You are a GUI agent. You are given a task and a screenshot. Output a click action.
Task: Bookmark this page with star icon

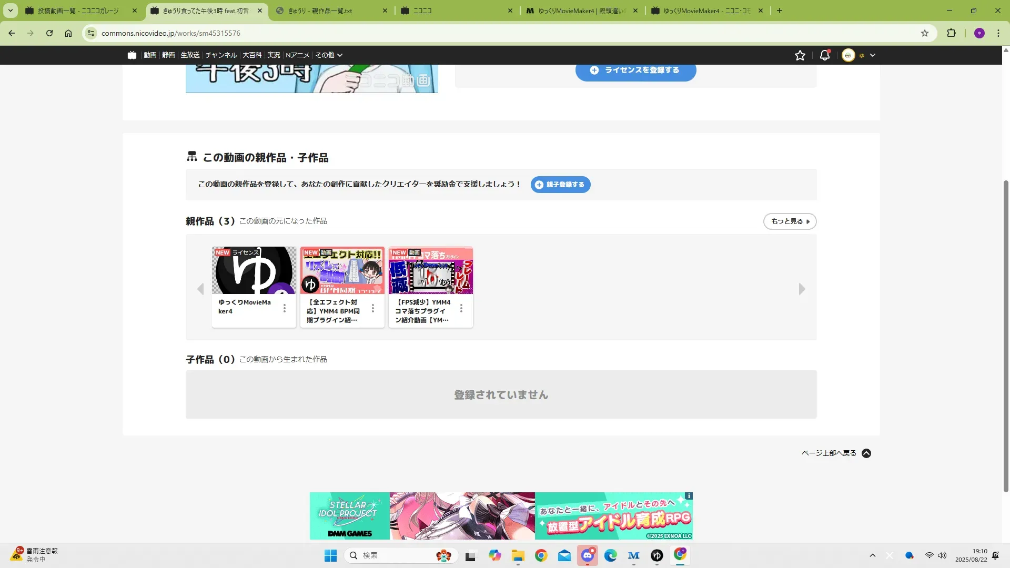tap(925, 33)
